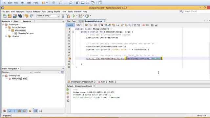Toggle Show Inner Classes filter in Navigator
This screenshot has height=118, width=210.
click(x=25, y=111)
